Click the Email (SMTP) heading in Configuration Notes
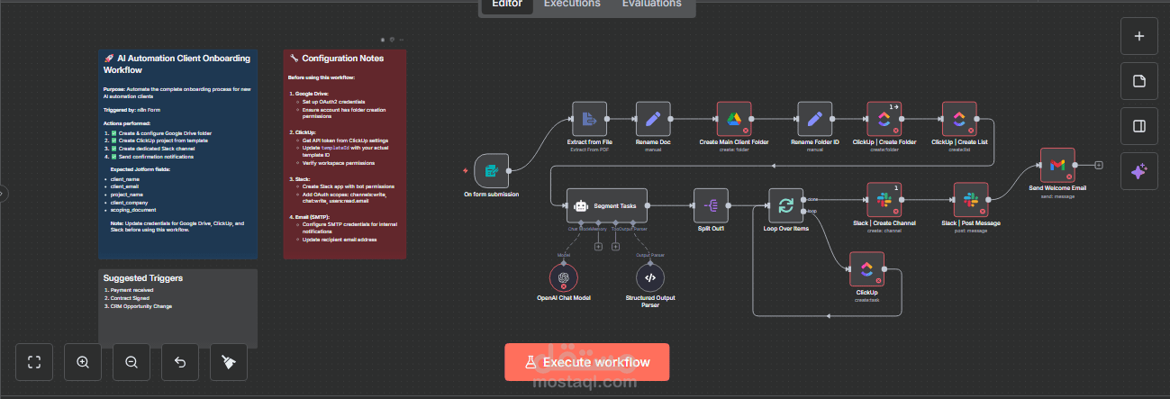 [313, 216]
